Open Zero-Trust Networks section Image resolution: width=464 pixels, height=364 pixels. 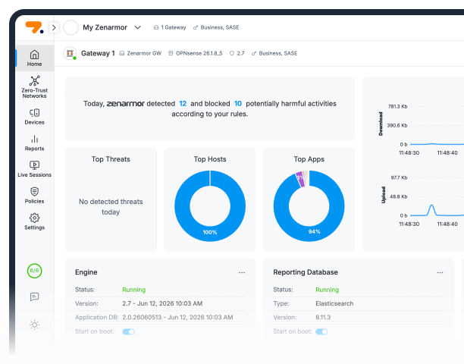tap(34, 87)
